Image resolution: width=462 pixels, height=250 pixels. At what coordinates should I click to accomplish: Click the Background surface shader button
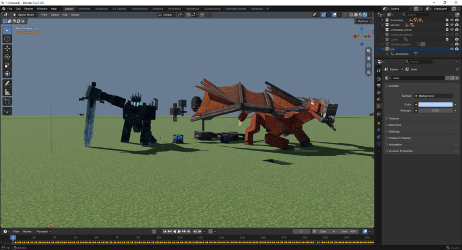point(433,96)
